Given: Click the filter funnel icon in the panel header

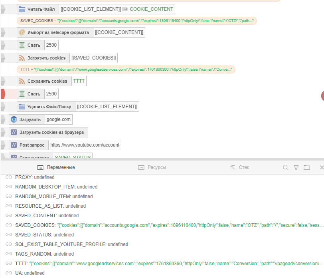Looking at the screenshot, I should point(296,168).
